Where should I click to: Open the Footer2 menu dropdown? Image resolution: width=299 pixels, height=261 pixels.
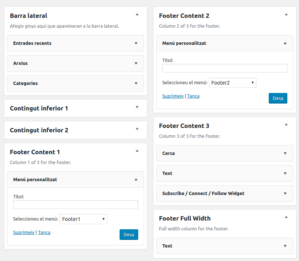233,83
